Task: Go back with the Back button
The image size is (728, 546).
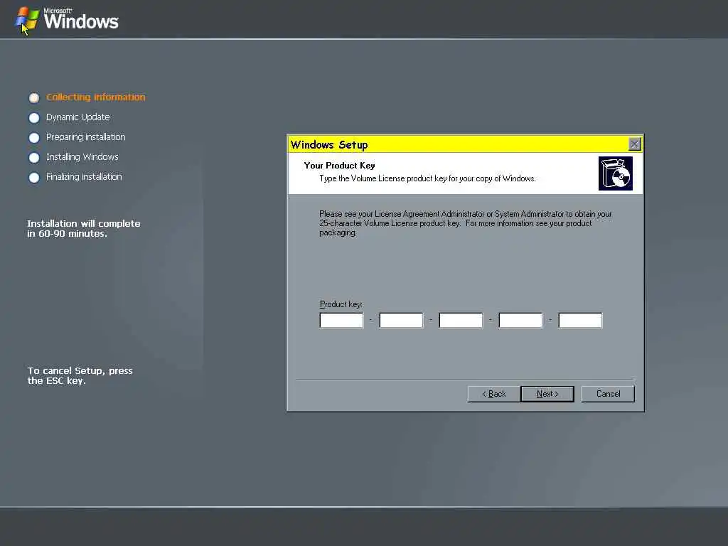Action: click(493, 394)
